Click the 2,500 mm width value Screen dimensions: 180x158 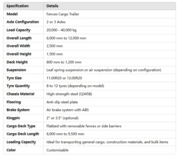tap(54, 46)
